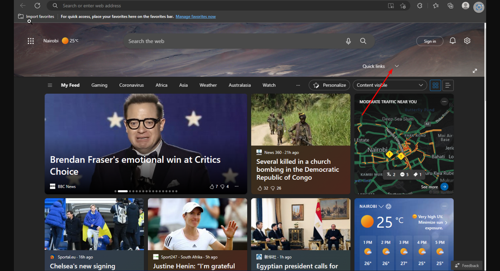Viewport: 500px width, 271px height.
Task: Expand the NAIROBI location chevron on weather card
Action: pos(381,206)
